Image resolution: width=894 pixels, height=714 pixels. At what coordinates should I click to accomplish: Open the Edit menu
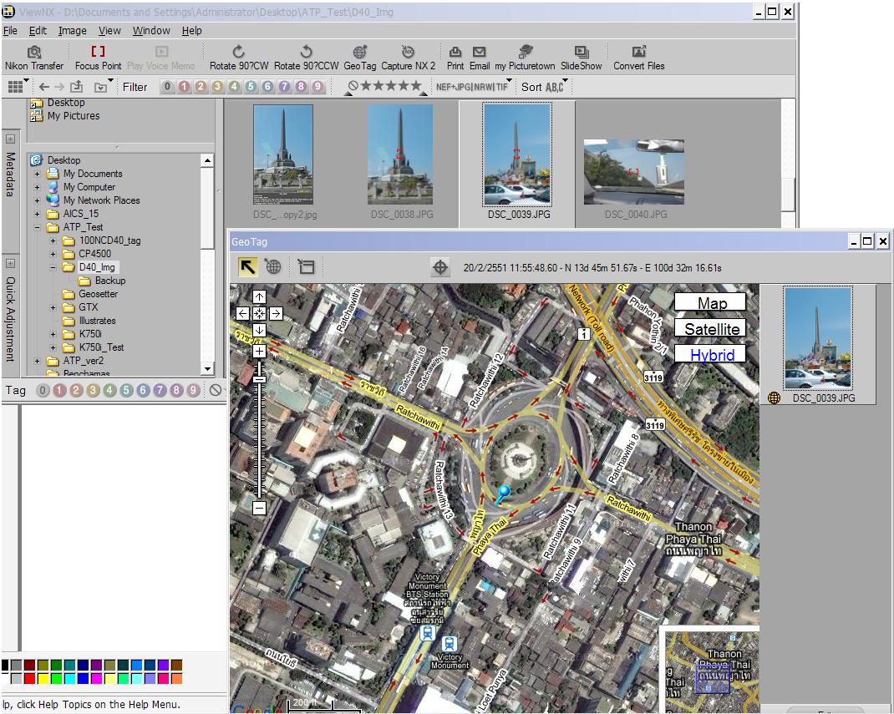[38, 31]
